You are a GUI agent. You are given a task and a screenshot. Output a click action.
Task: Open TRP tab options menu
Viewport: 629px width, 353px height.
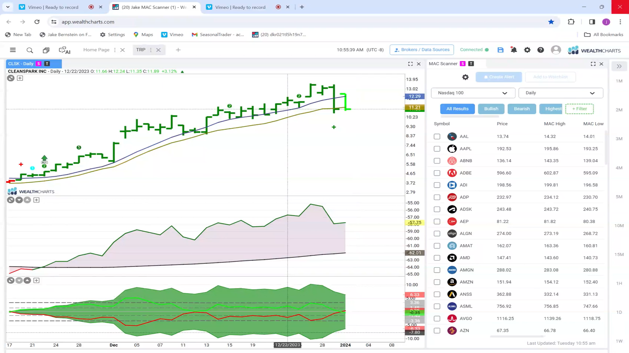(151, 50)
